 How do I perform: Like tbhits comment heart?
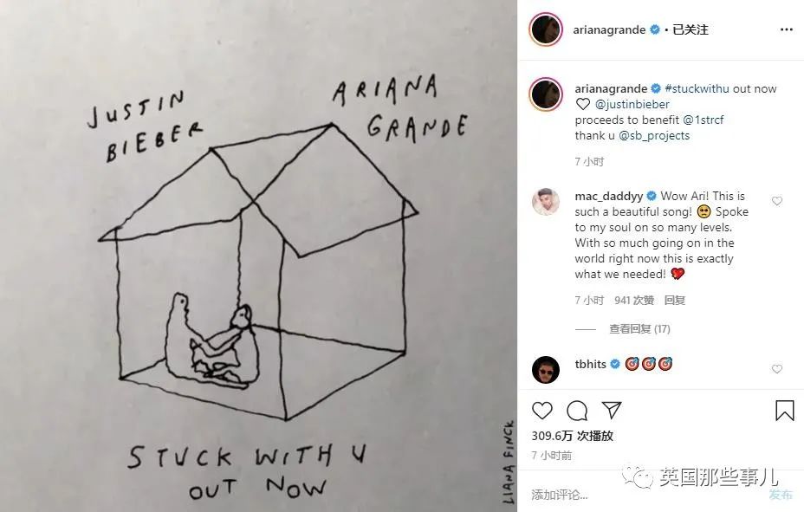777,369
